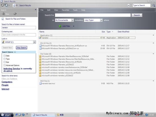Click the Search for Files and Folders icon
The width and height of the screenshot is (156, 117).
coord(3,19)
